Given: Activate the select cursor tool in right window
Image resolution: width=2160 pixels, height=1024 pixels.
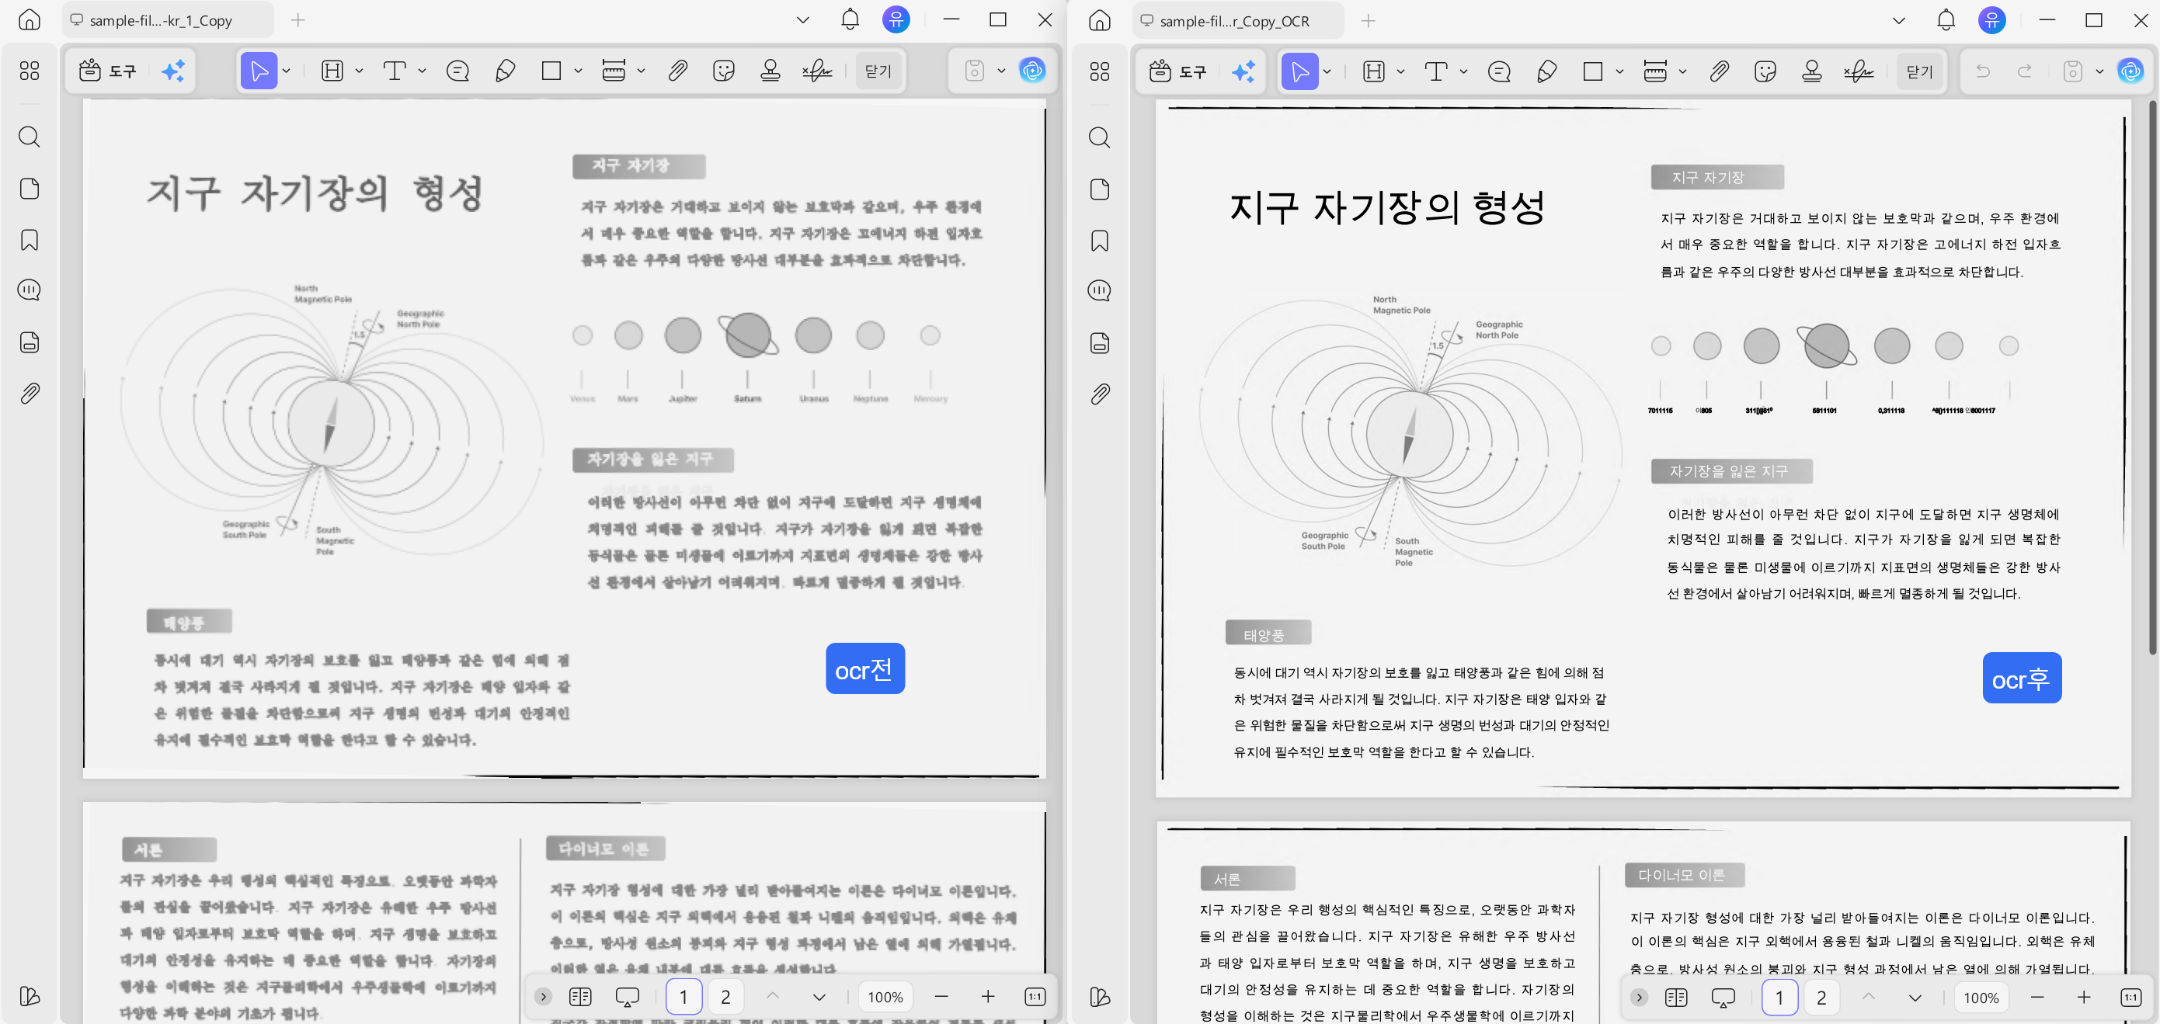Looking at the screenshot, I should pos(1299,72).
